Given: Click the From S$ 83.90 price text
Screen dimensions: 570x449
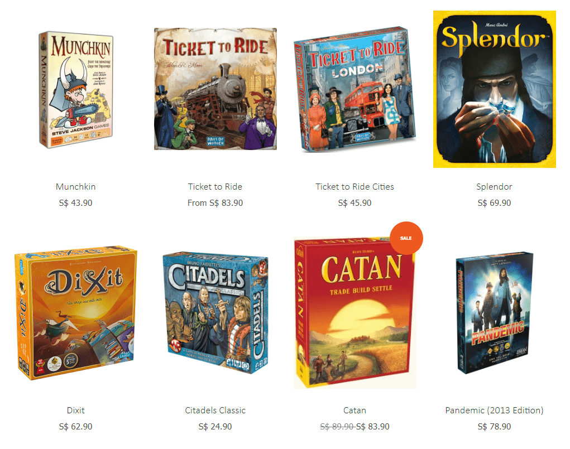Looking at the screenshot, I should (x=215, y=202).
